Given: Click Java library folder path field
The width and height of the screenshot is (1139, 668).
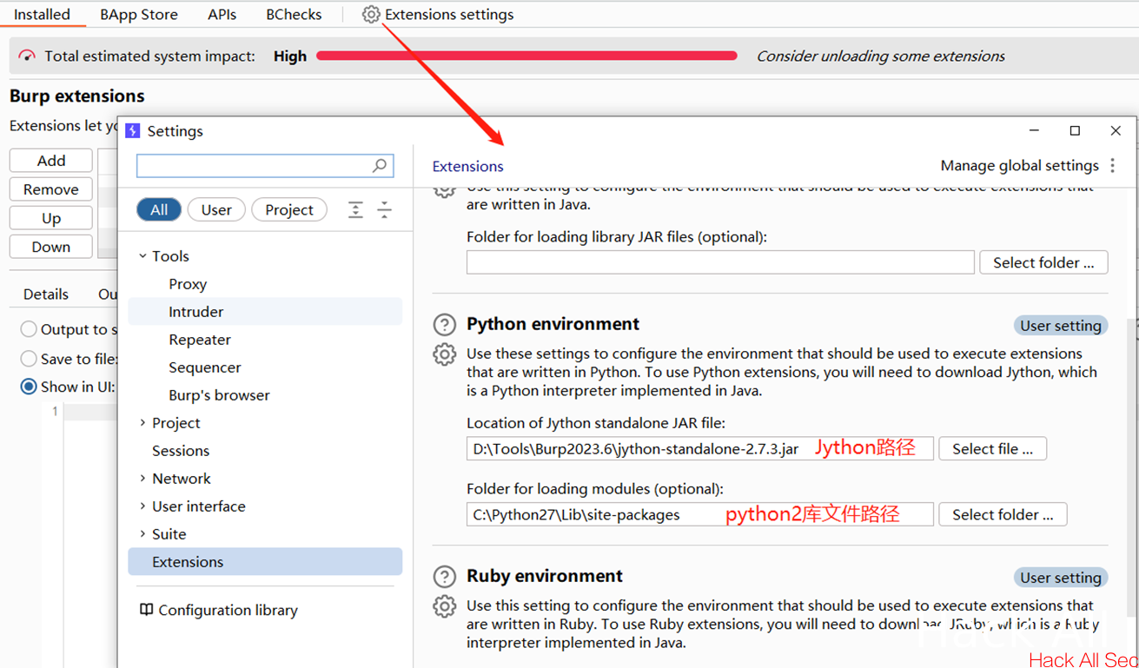Looking at the screenshot, I should click(x=720, y=262).
